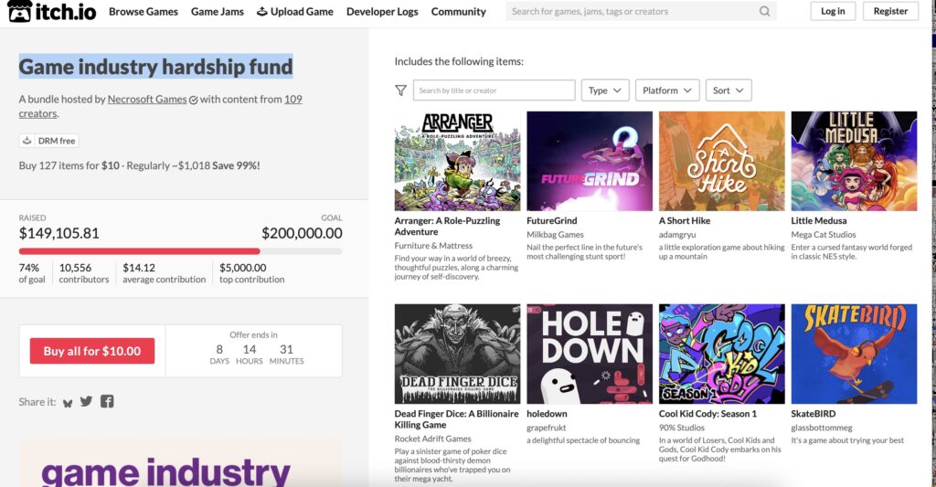
Task: Open the A Short Hike cover thumbnail
Action: pyautogui.click(x=722, y=161)
